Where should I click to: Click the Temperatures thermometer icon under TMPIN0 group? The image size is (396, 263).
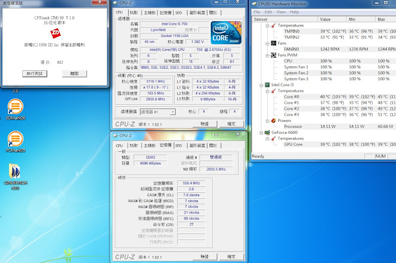click(x=274, y=25)
